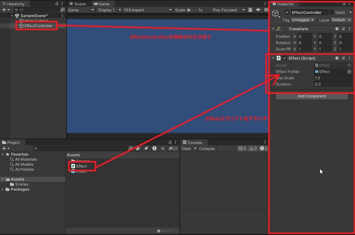The image size is (355, 235).
Task: Open the Play Focused dropdown
Action: 229,10
